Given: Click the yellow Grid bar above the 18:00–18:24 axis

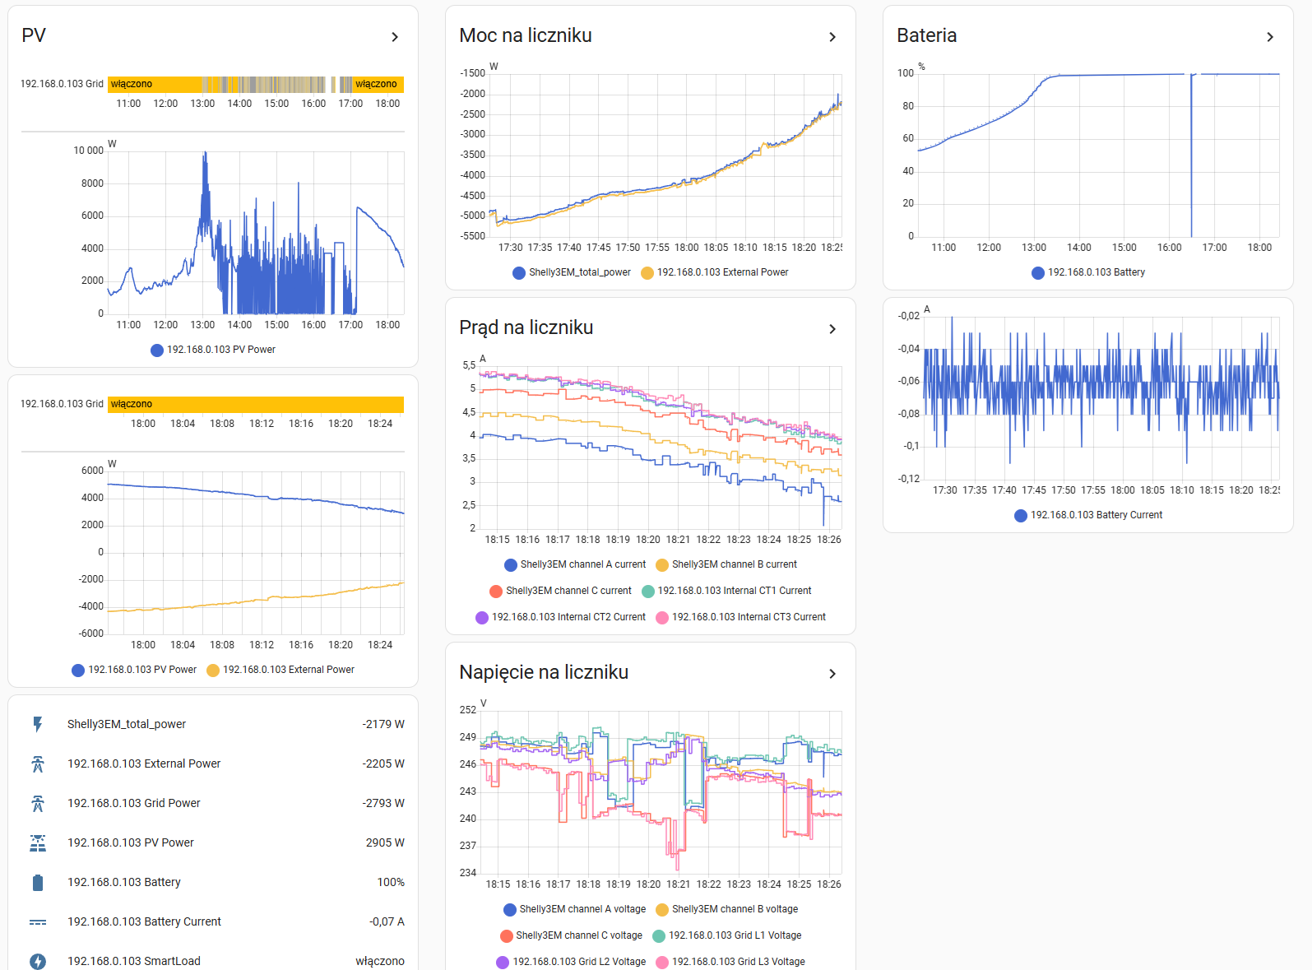Looking at the screenshot, I should pyautogui.click(x=256, y=404).
